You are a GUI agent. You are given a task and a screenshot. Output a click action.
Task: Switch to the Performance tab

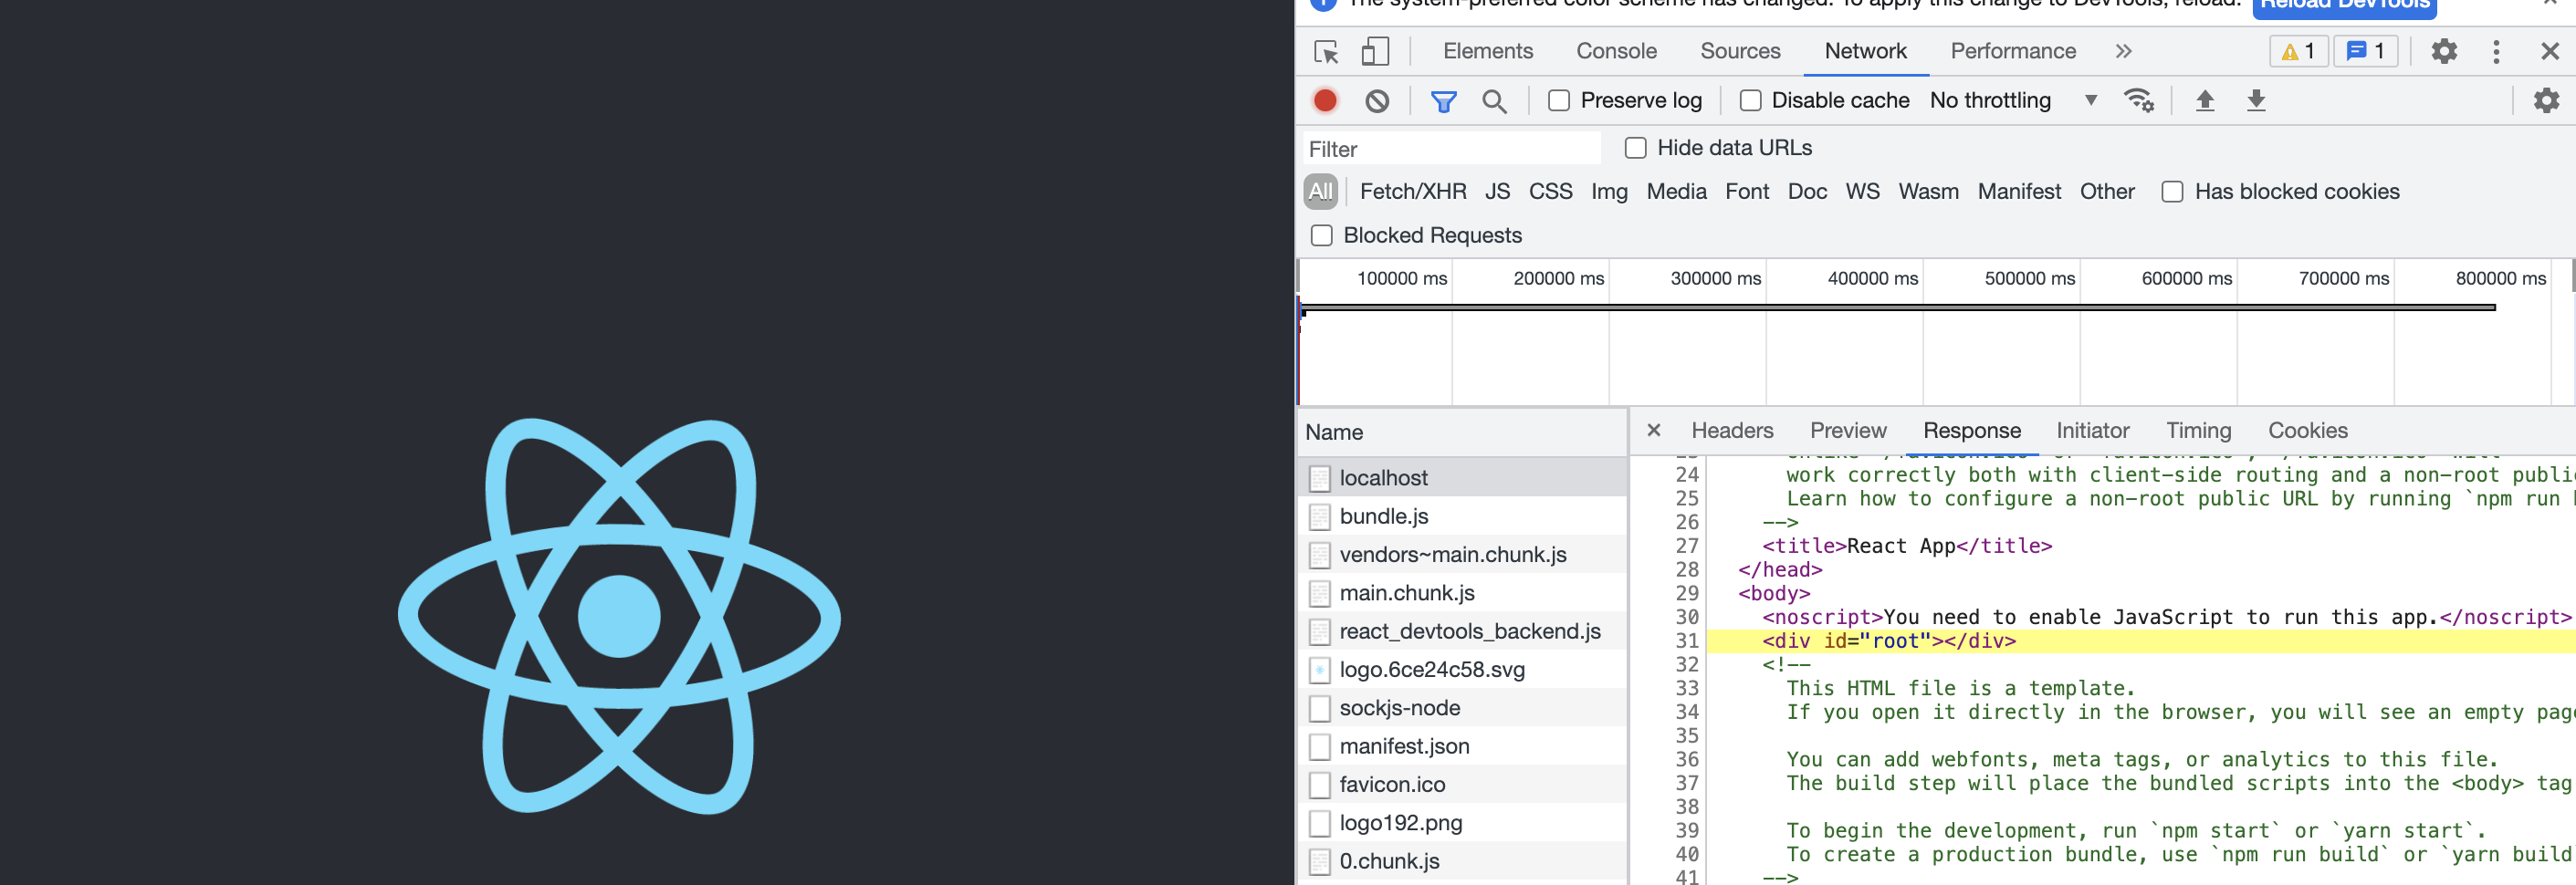pos(2012,52)
